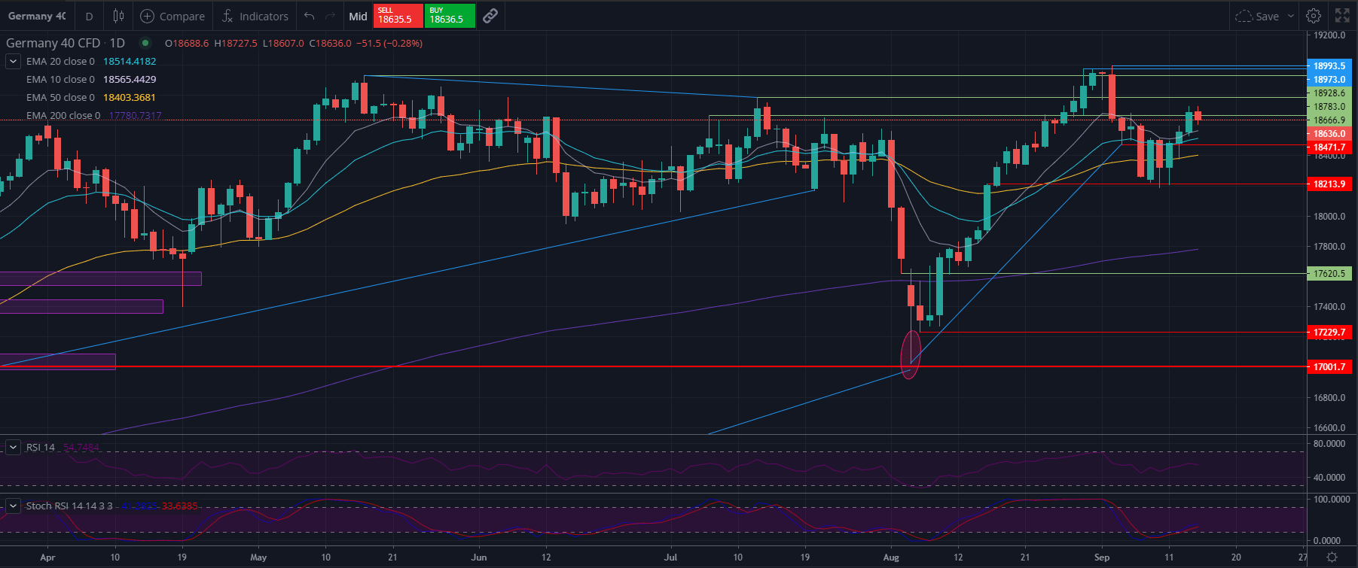This screenshot has width=1358, height=568.
Task: Click the 18471.7 red price label
Action: [x=1329, y=147]
